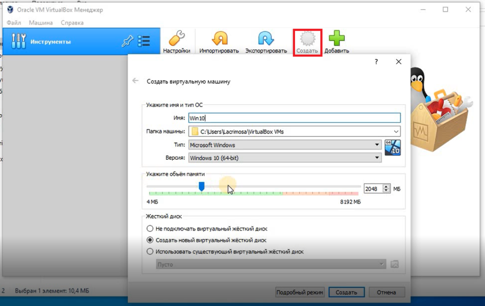Viewport: 485px width, 306px height.
Task: Open the Настройки wrench toolbar icon
Action: tap(177, 38)
